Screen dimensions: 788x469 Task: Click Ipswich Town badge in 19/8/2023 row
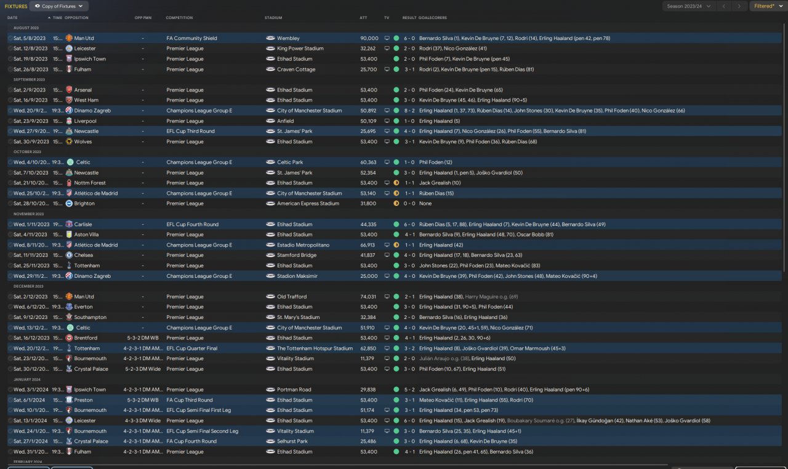tap(70, 59)
